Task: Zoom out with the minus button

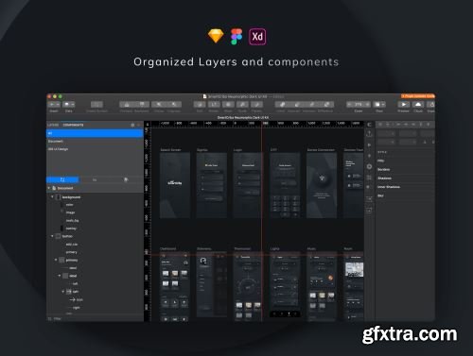Action: [x=349, y=104]
